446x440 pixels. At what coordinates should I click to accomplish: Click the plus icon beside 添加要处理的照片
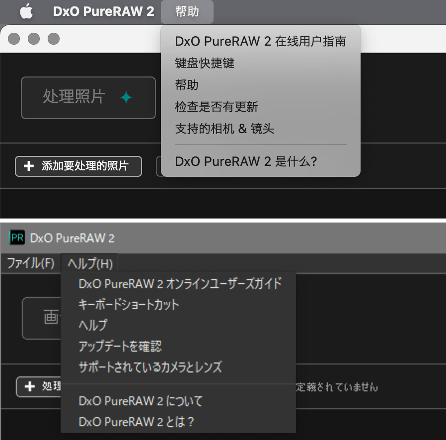pyautogui.click(x=29, y=166)
